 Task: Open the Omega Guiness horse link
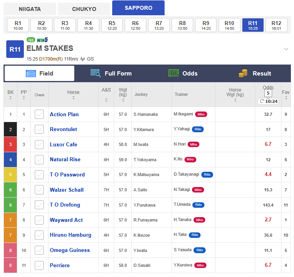[70, 250]
